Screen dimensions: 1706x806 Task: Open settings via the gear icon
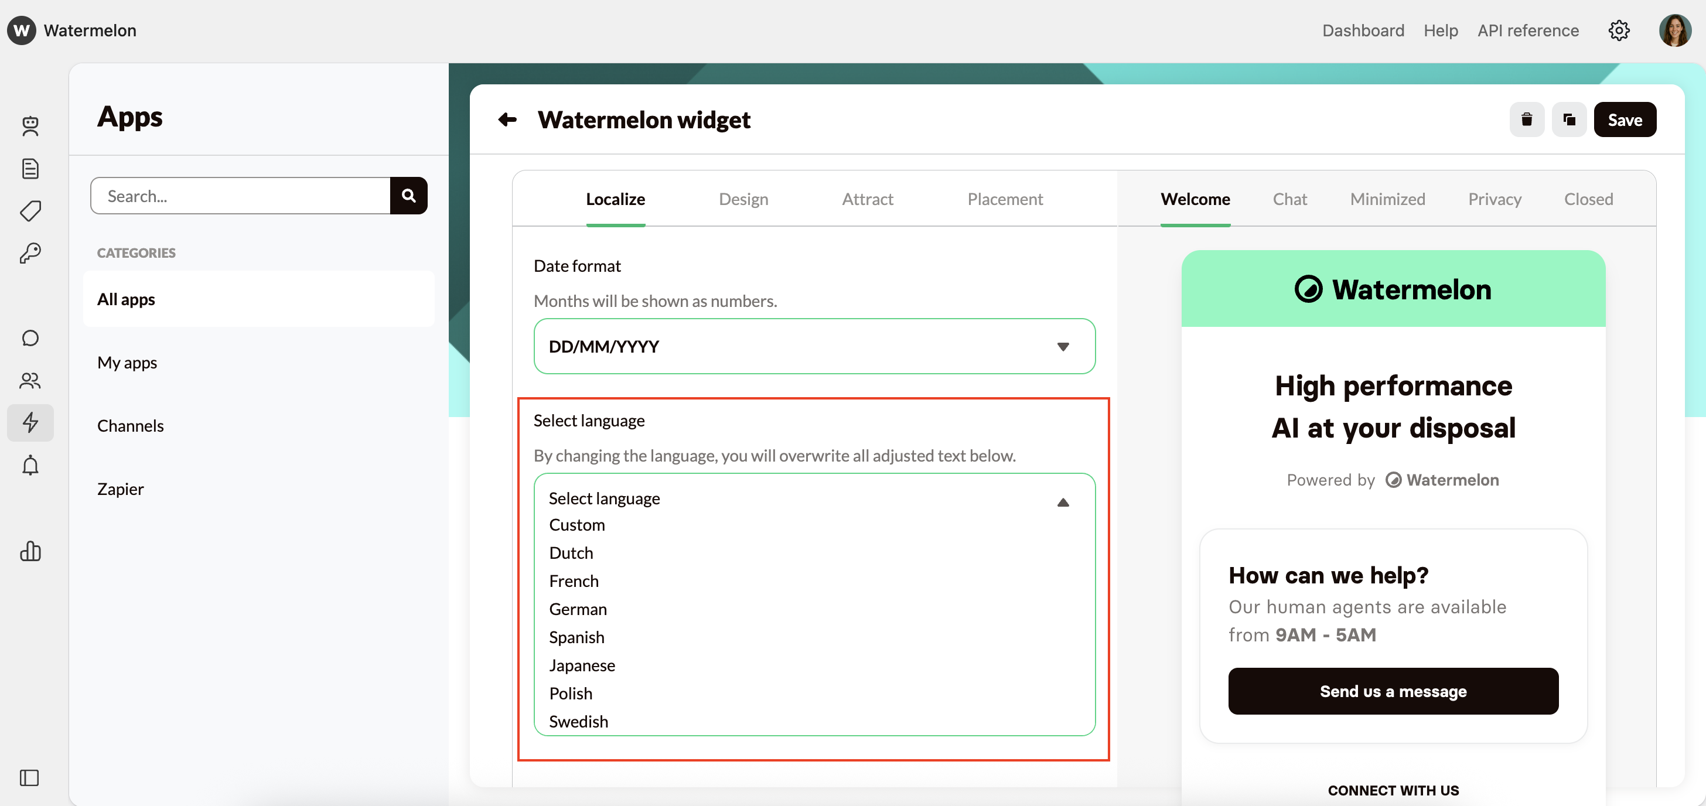[1619, 30]
